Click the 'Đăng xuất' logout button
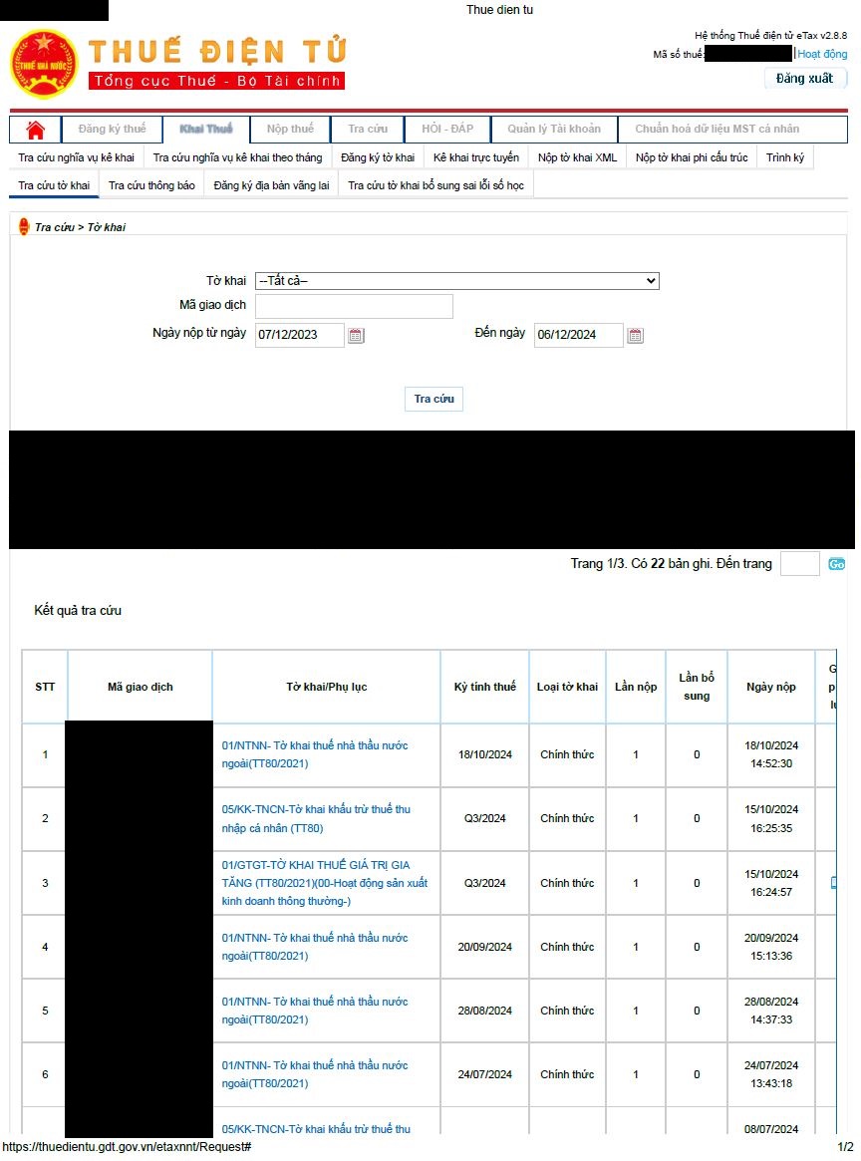This screenshot has height=1161, width=861. tap(804, 79)
